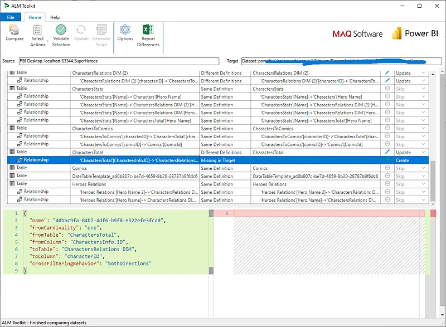Open the Skip dropdown for the Comics row

[x=424, y=168]
